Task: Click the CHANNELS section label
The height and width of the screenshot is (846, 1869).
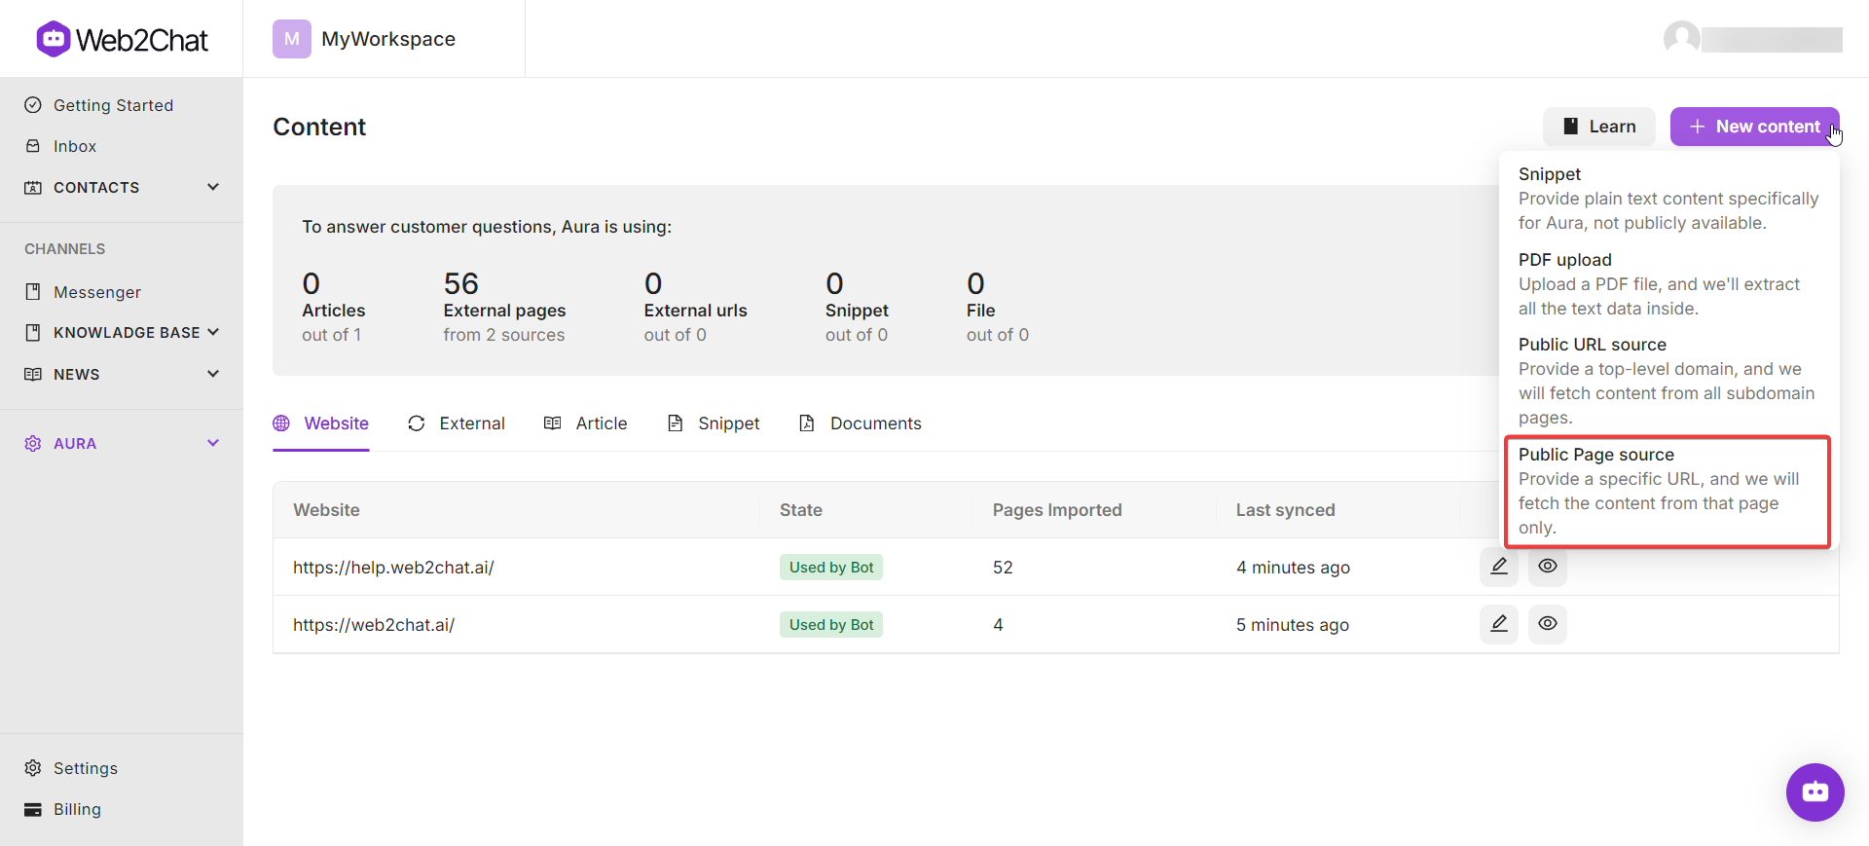Action: [x=64, y=249]
